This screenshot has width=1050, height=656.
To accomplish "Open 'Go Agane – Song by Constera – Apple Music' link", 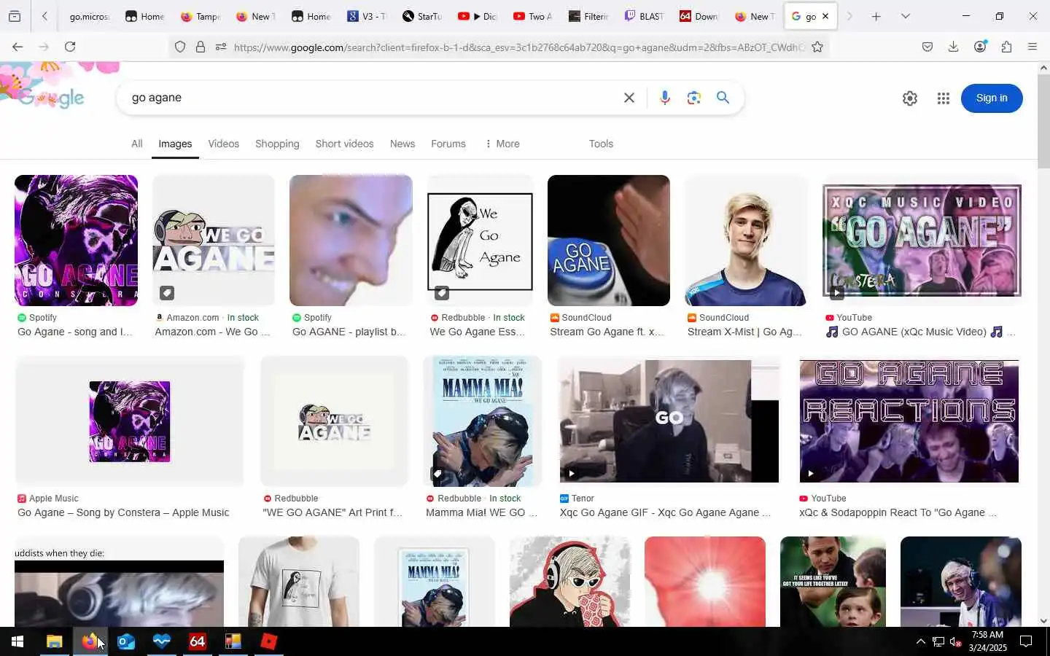I will point(123,512).
